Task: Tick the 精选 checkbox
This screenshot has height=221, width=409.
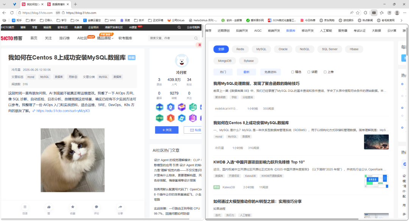Action: 293,72
